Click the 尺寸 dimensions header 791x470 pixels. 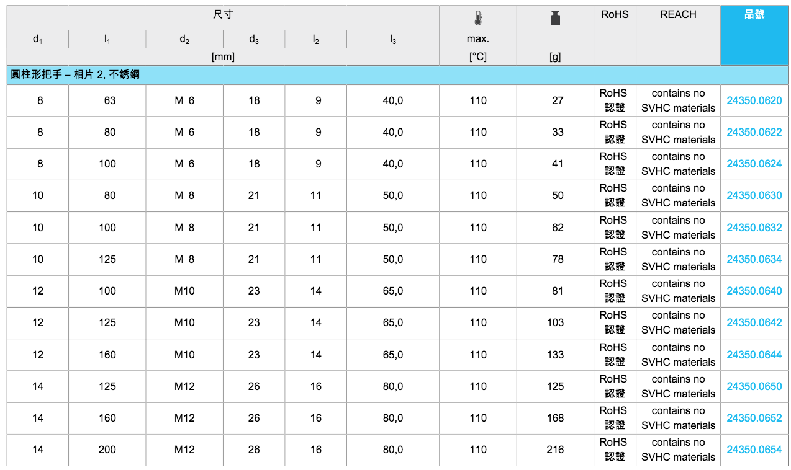[223, 14]
